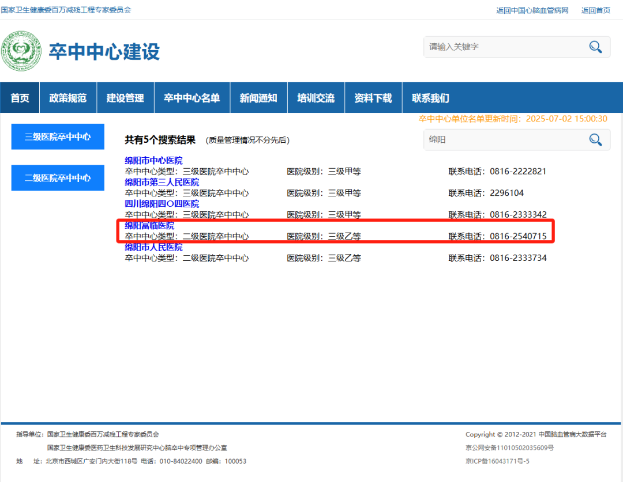623x482 pixels.
Task: Open the 卒中中心名单 menu item
Action: pyautogui.click(x=192, y=97)
